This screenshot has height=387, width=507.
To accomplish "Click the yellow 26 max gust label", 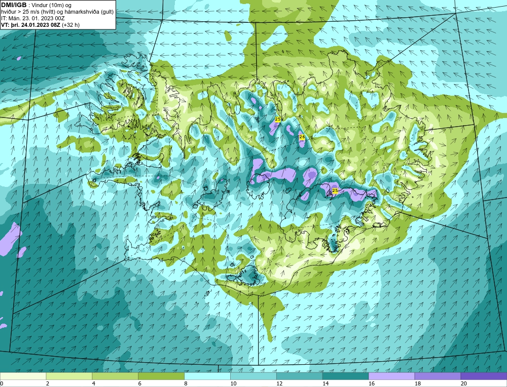I will (x=302, y=137).
